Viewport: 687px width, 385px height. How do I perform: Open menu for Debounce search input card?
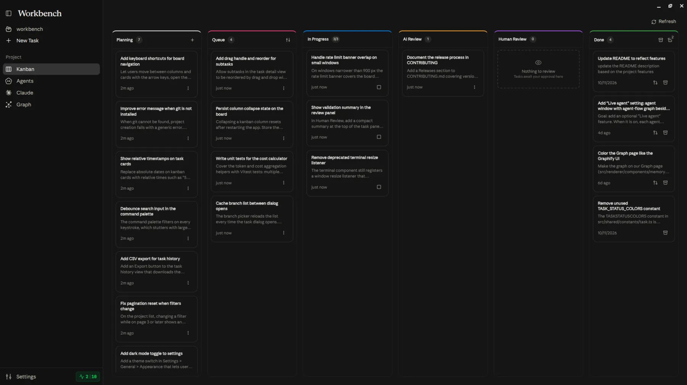[x=188, y=239]
